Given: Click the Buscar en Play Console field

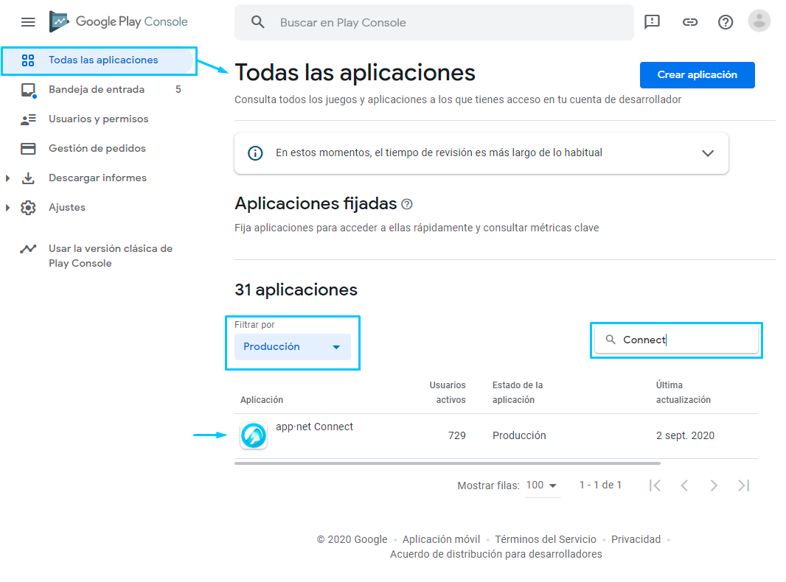Looking at the screenshot, I should coord(434,23).
